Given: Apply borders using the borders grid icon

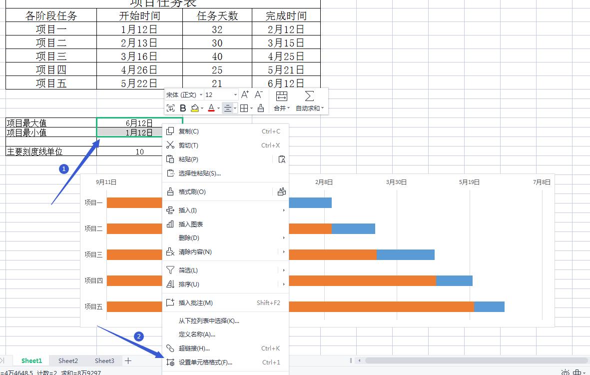Looking at the screenshot, I should coord(243,108).
